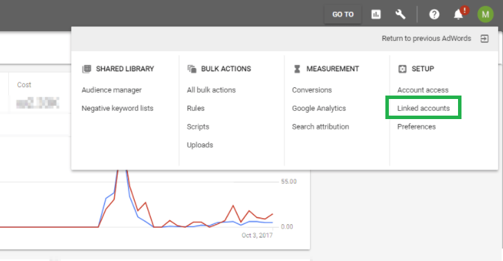Open Linked accounts under Setup
The height and width of the screenshot is (261, 503).
click(423, 108)
